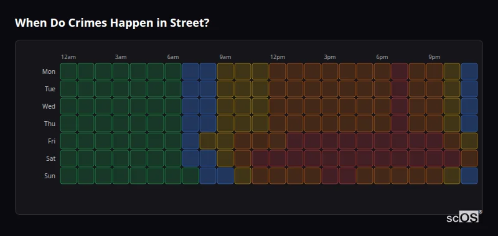Click the Mon row label
This screenshot has width=498, height=236.
click(x=49, y=71)
